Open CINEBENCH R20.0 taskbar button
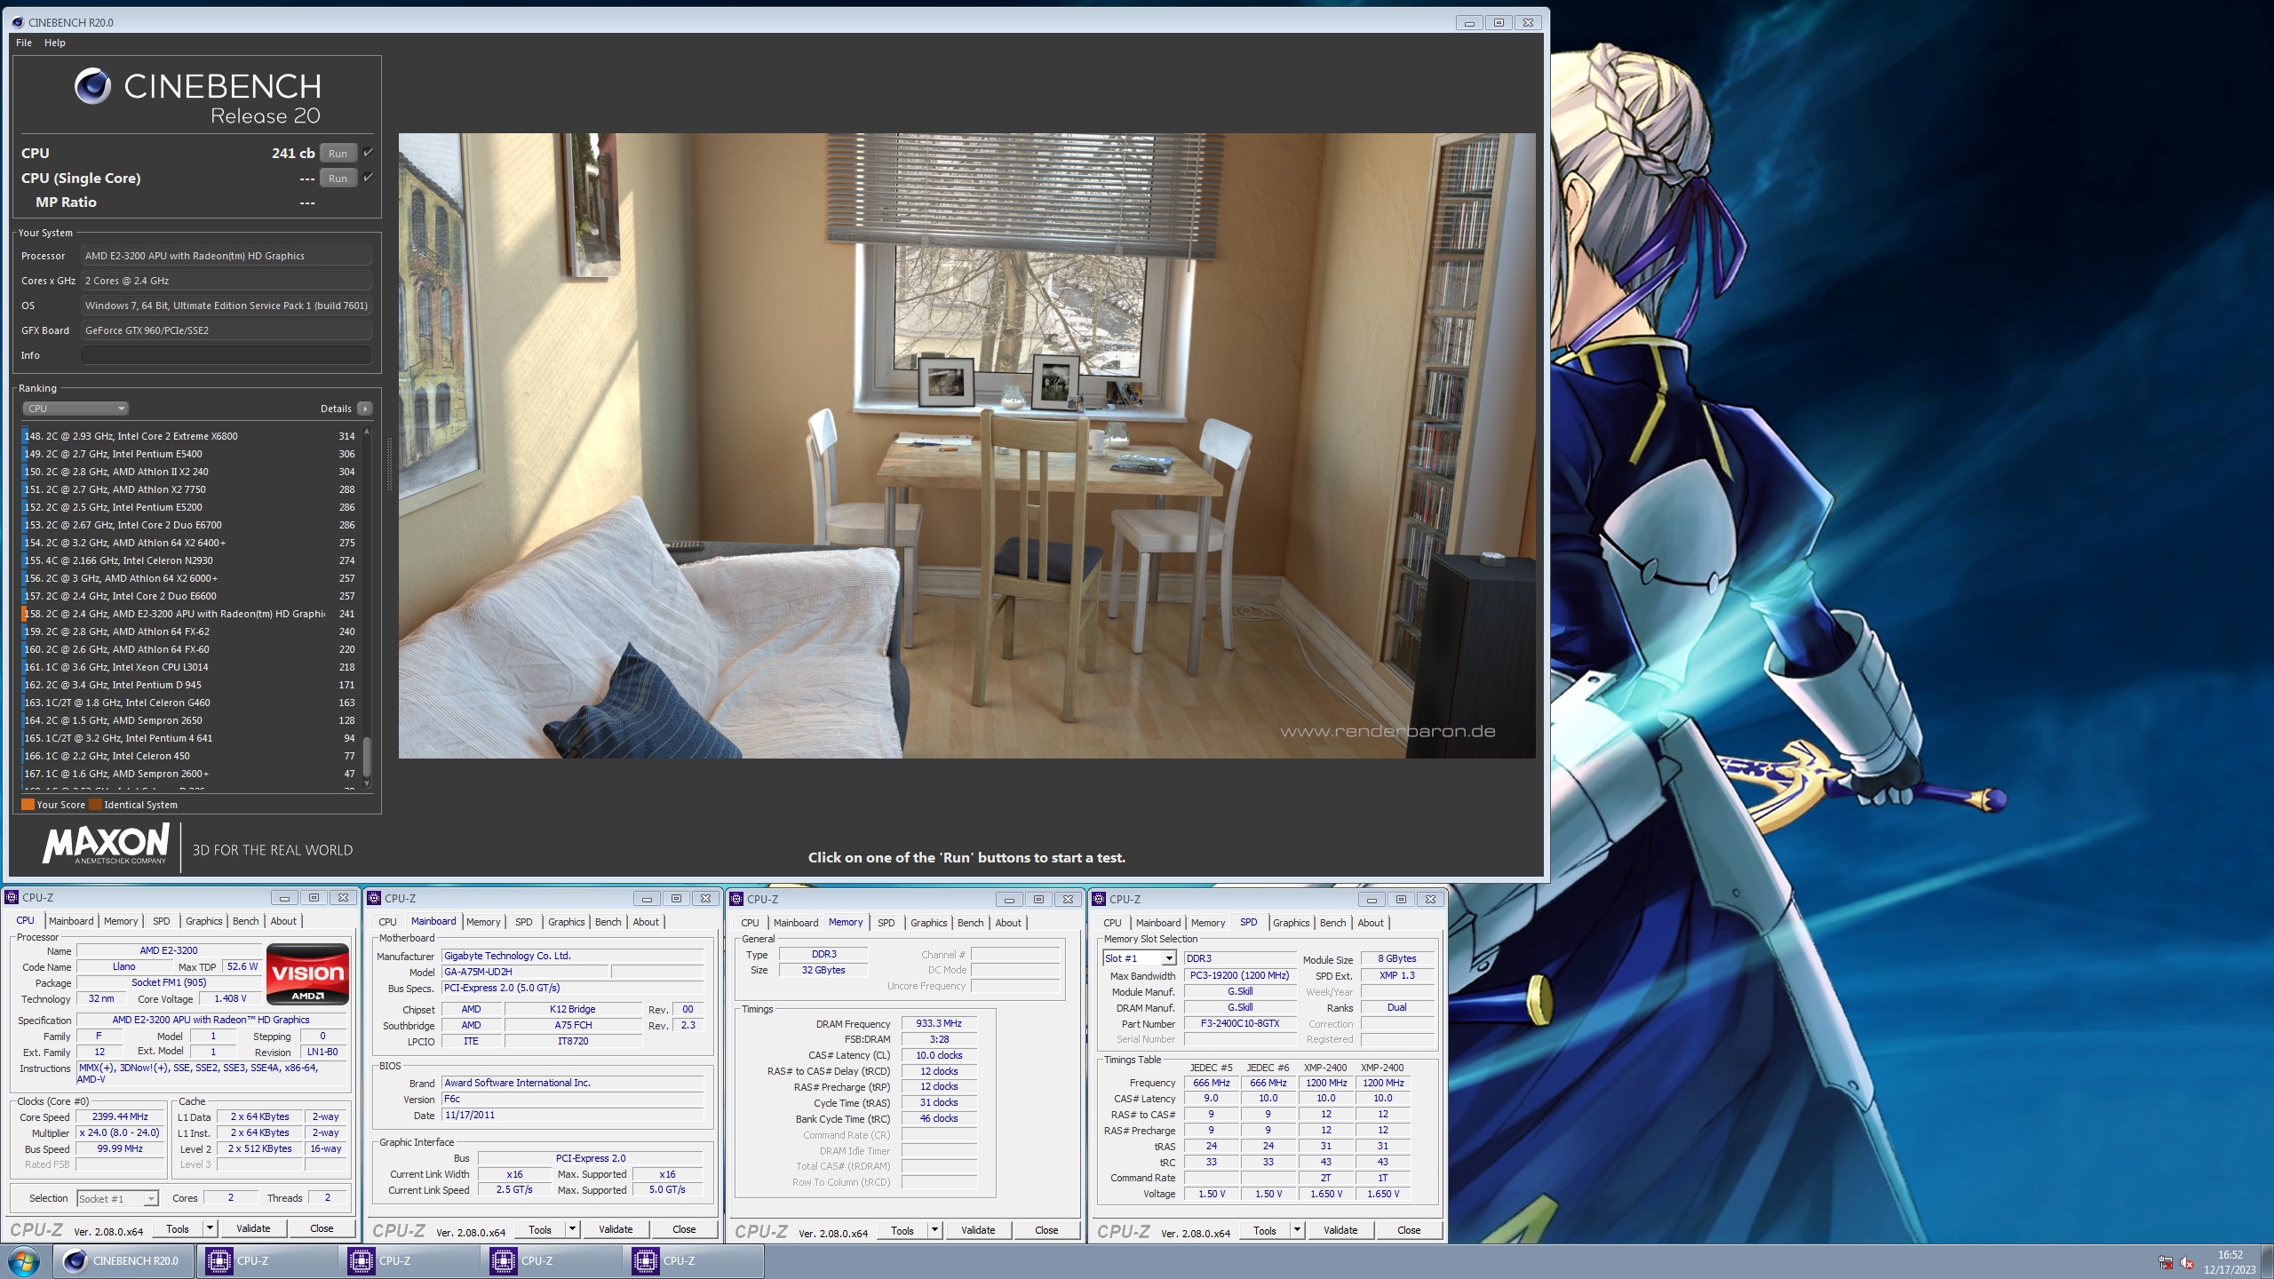 [x=123, y=1261]
